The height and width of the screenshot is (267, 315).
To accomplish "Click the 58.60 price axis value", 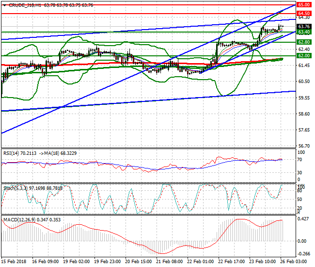I will pyautogui.click(x=304, y=114).
